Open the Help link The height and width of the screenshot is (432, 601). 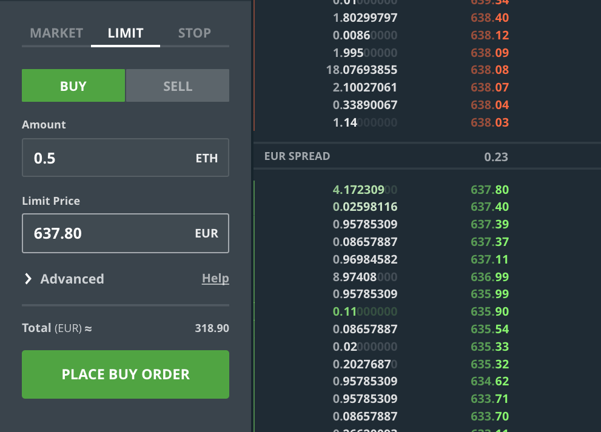point(215,278)
